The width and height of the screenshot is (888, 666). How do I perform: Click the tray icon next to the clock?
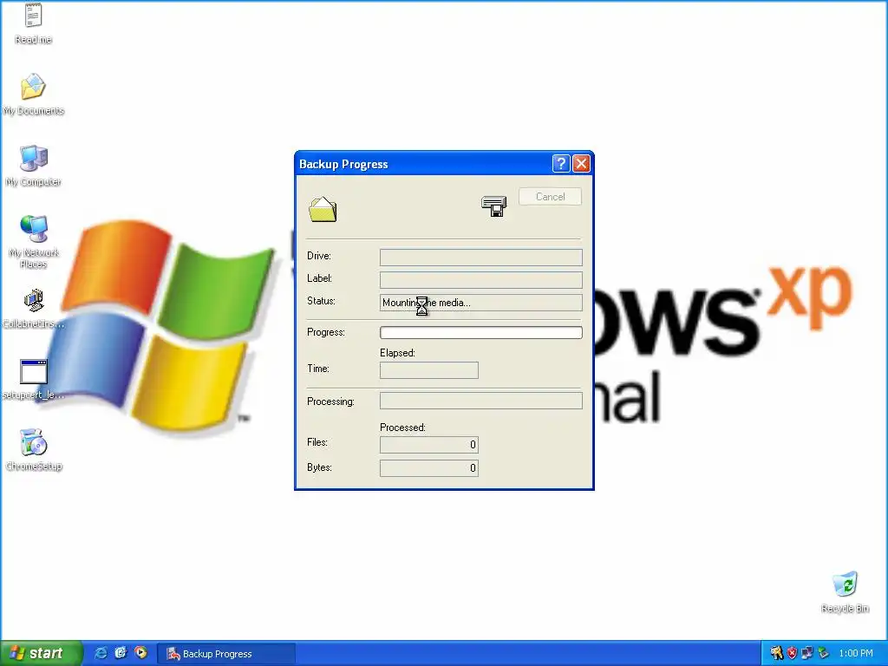click(x=823, y=653)
